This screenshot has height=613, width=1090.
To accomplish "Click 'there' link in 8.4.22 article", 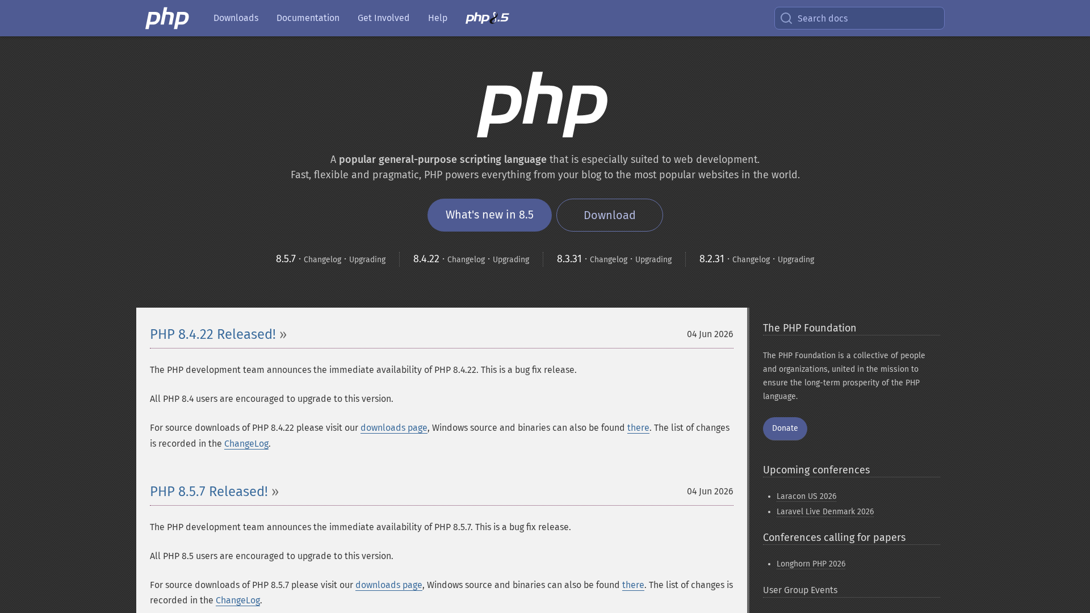I will (638, 428).
